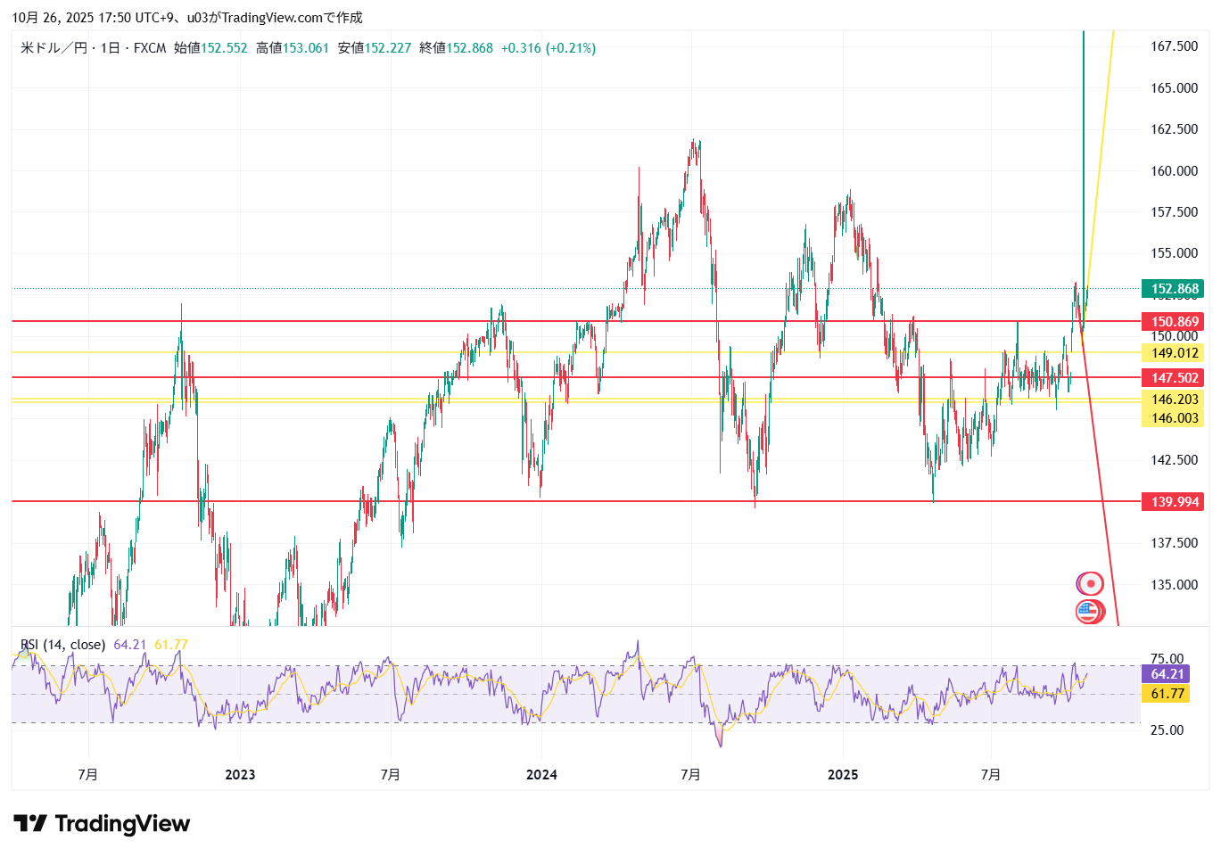Click the 2025 label on time axis

(843, 774)
